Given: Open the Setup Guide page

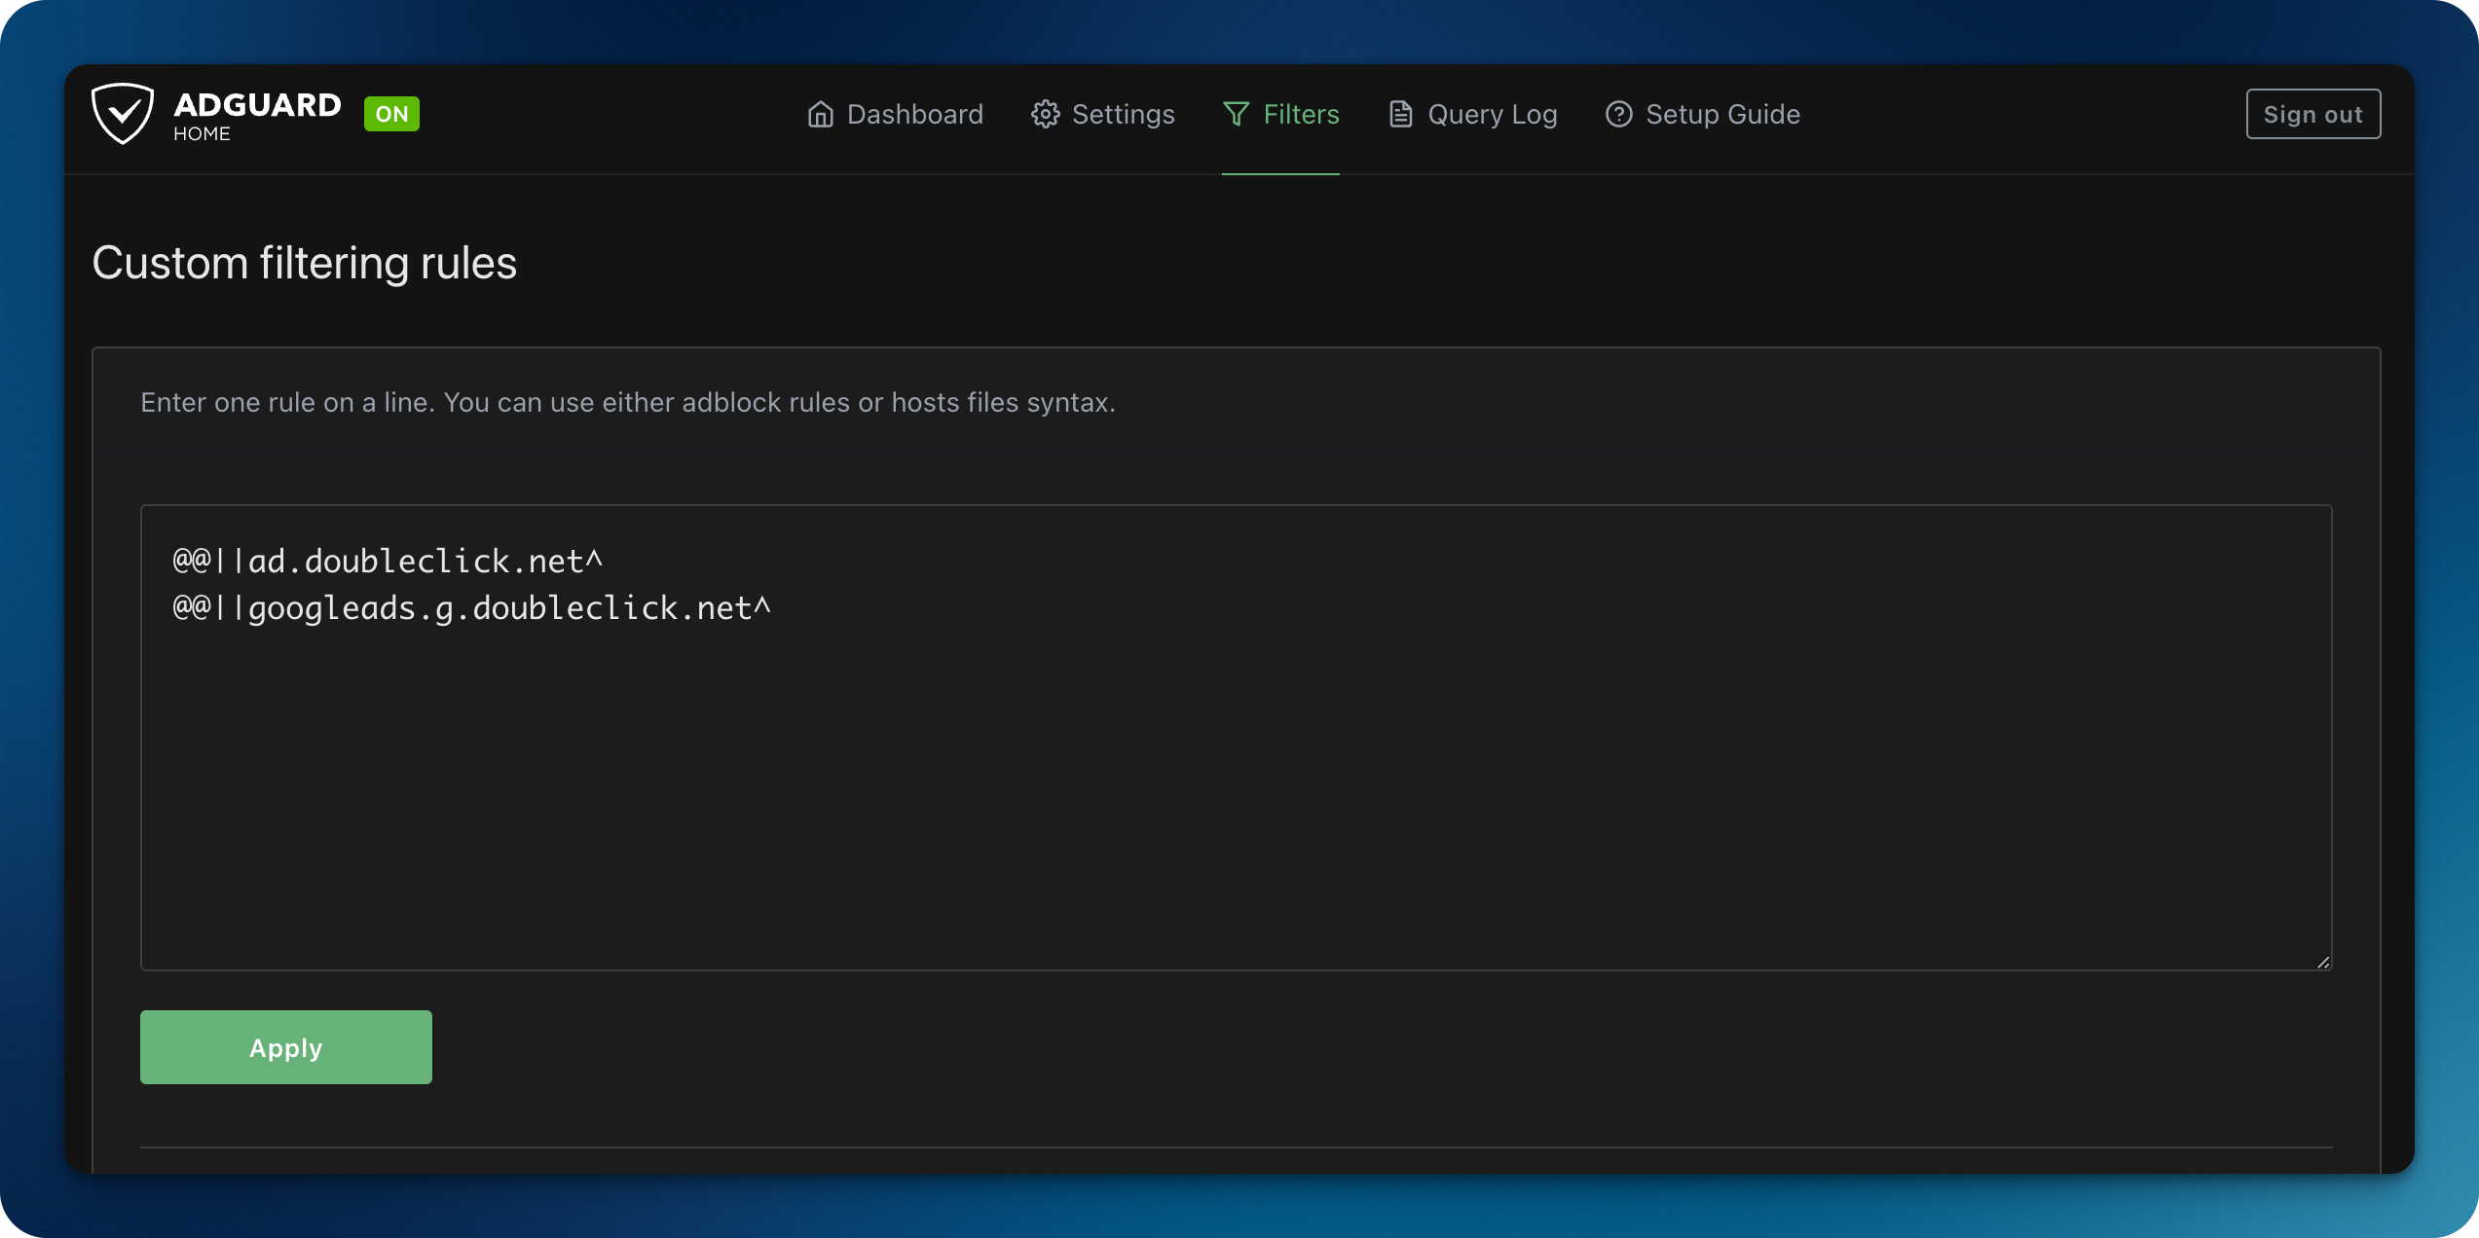Looking at the screenshot, I should [1703, 114].
